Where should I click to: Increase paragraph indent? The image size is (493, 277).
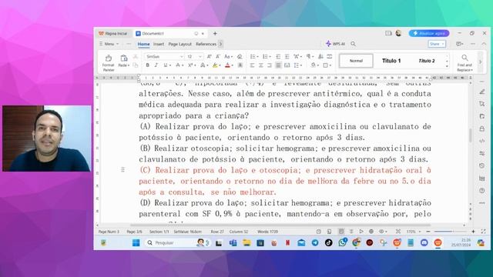[x=287, y=56]
